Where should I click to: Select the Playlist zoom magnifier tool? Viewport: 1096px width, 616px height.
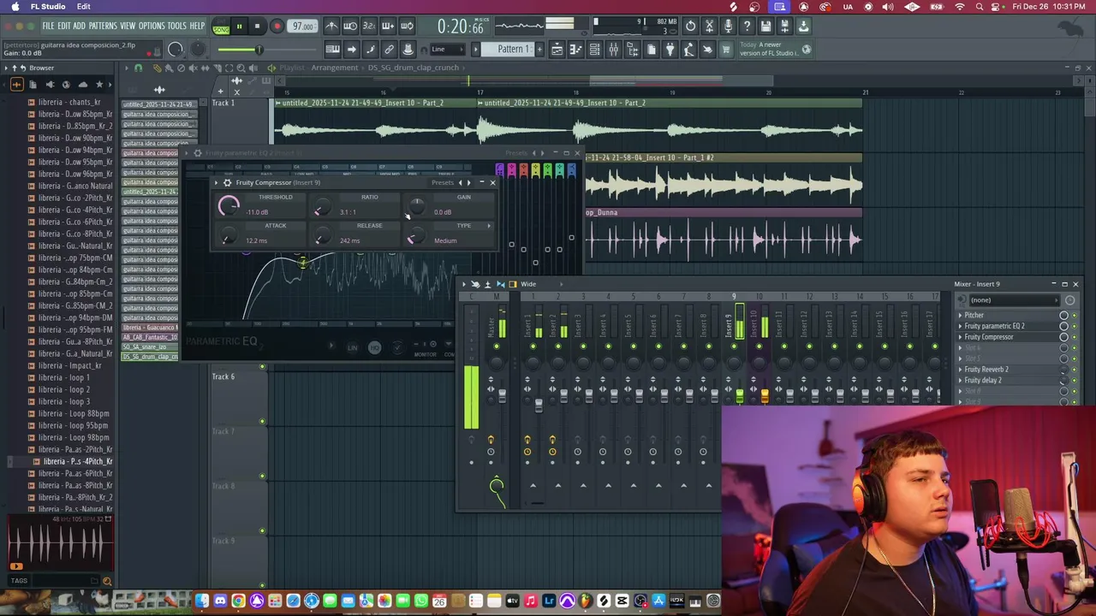tap(241, 68)
